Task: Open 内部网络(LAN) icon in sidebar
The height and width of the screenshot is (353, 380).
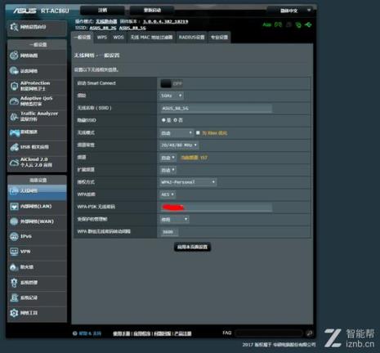Action: click(14, 206)
